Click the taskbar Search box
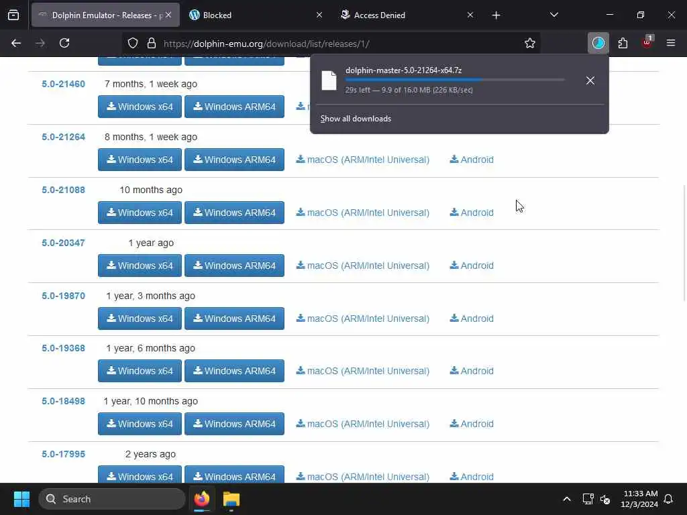 112,499
